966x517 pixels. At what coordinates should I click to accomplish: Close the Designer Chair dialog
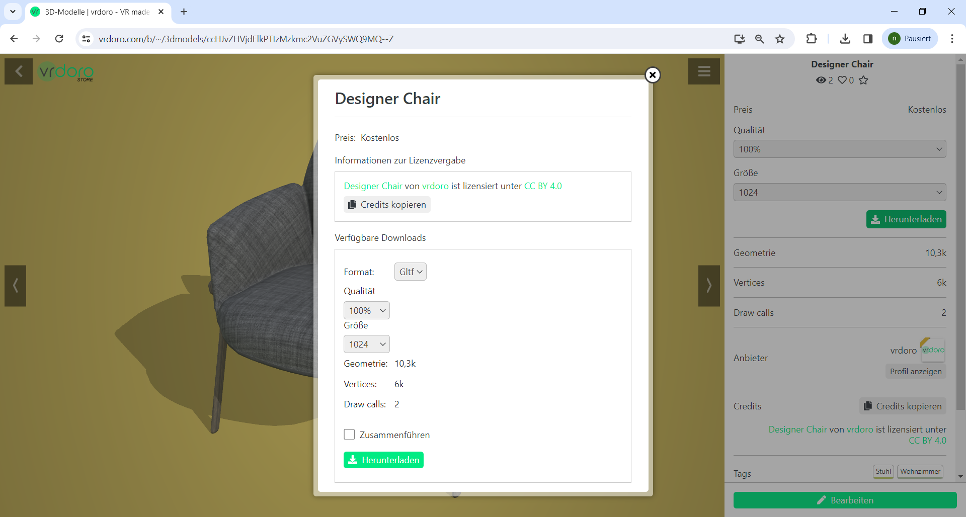[x=652, y=75]
